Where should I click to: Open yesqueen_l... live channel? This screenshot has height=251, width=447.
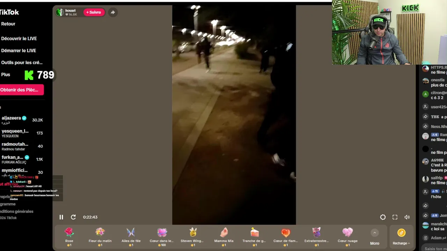point(22,133)
